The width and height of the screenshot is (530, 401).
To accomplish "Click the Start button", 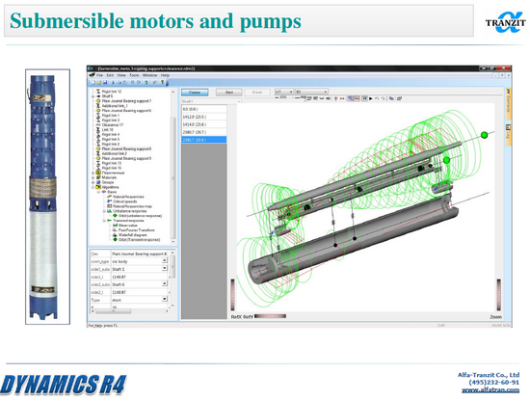I will coord(229,92).
